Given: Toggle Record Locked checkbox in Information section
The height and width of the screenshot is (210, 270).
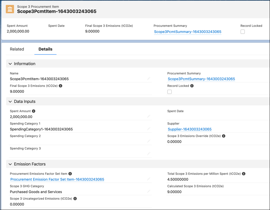Looking at the screenshot, I should [169, 92].
